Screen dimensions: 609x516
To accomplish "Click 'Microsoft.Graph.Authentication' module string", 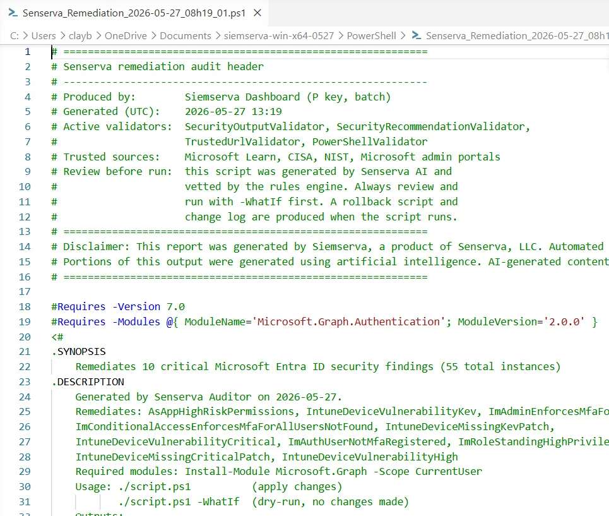I will 349,321.
